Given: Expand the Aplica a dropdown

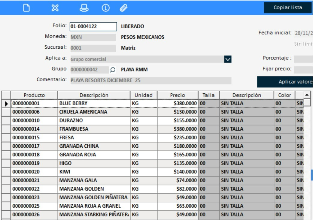Looking at the screenshot, I should click(228, 59).
